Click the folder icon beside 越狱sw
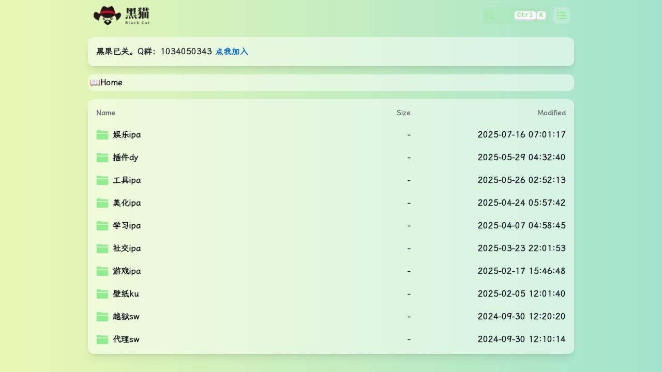The image size is (662, 372). (102, 317)
